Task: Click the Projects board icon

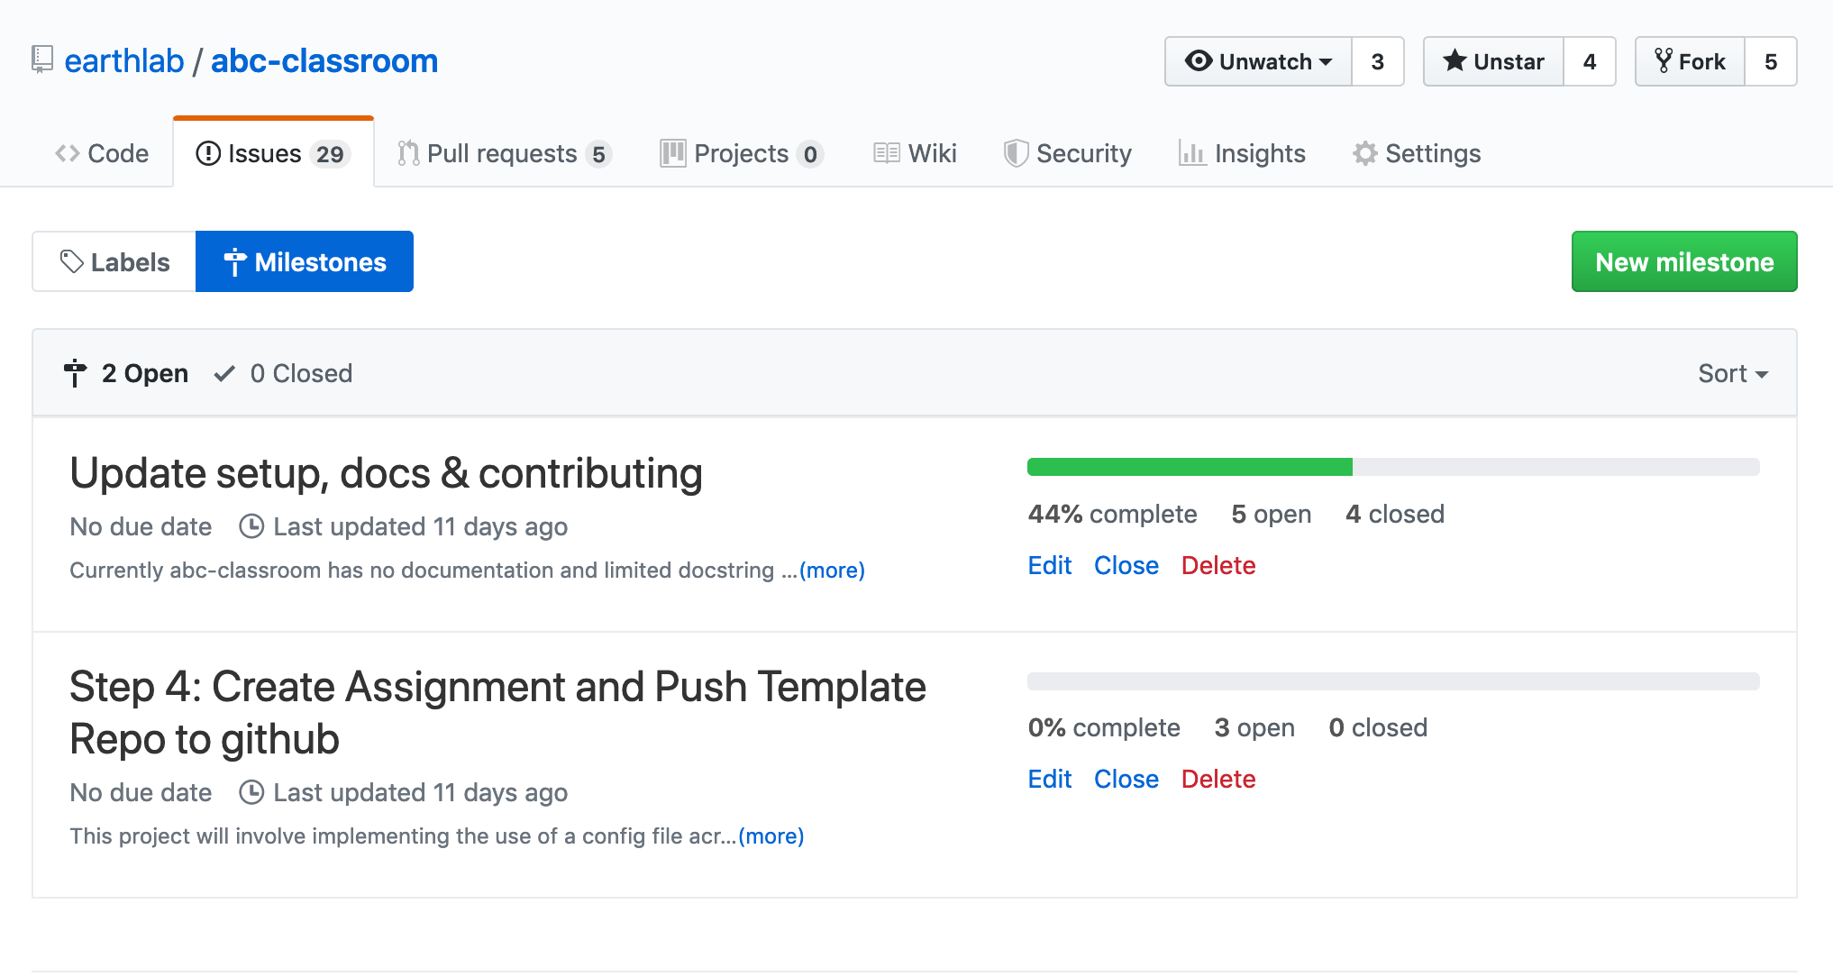Action: 673,154
